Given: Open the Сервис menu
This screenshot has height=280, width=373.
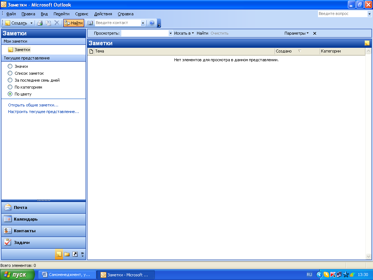Looking at the screenshot, I should [82, 14].
